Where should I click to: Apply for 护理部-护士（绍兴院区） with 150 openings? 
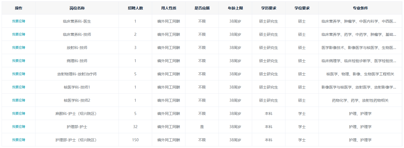[19, 140]
